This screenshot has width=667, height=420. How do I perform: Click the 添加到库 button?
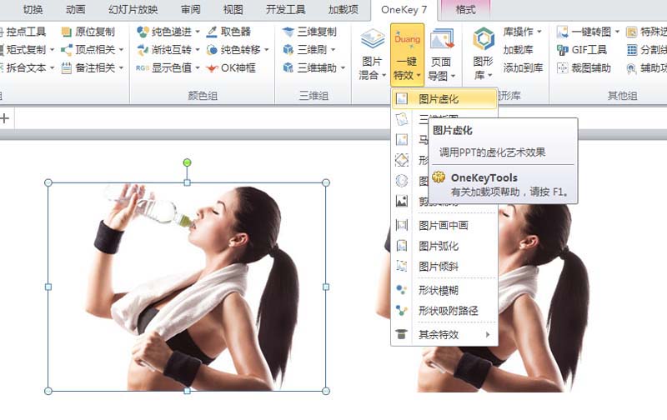(524, 68)
